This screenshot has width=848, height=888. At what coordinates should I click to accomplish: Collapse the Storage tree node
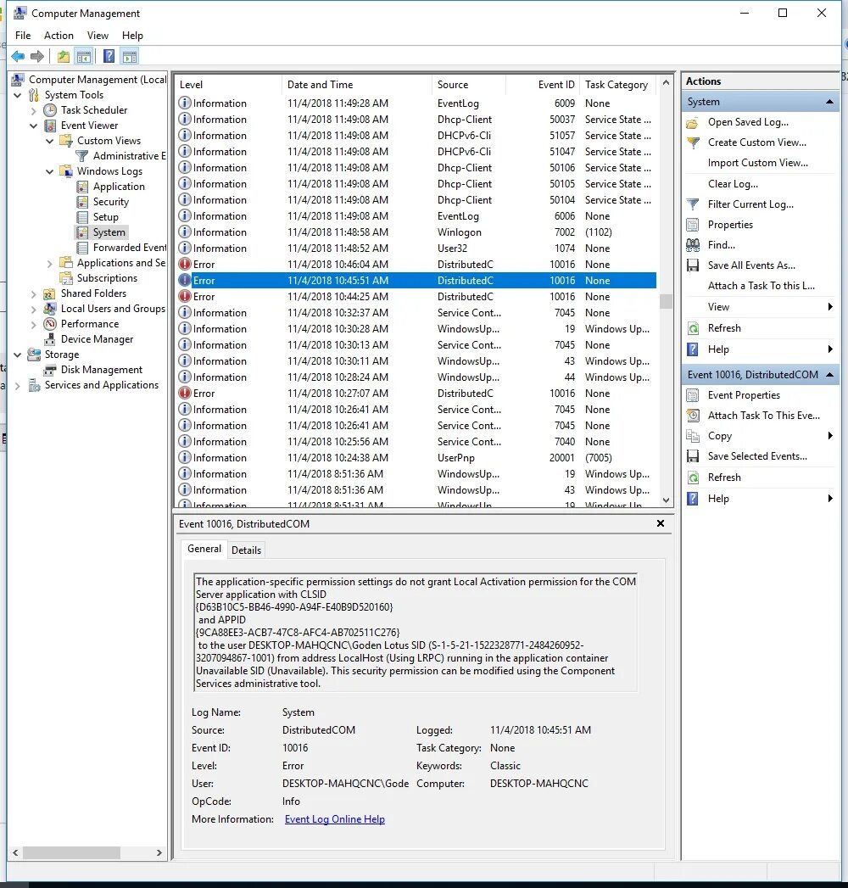[x=18, y=355]
